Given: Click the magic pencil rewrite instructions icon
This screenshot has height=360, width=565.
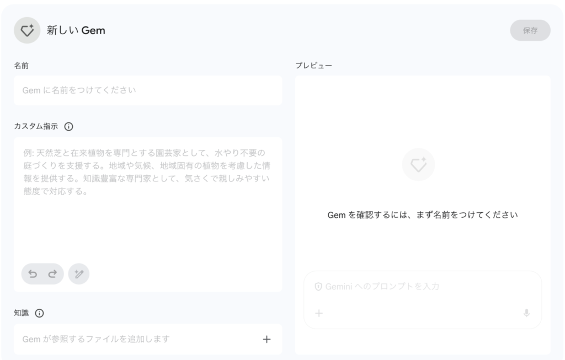Looking at the screenshot, I should (x=79, y=274).
